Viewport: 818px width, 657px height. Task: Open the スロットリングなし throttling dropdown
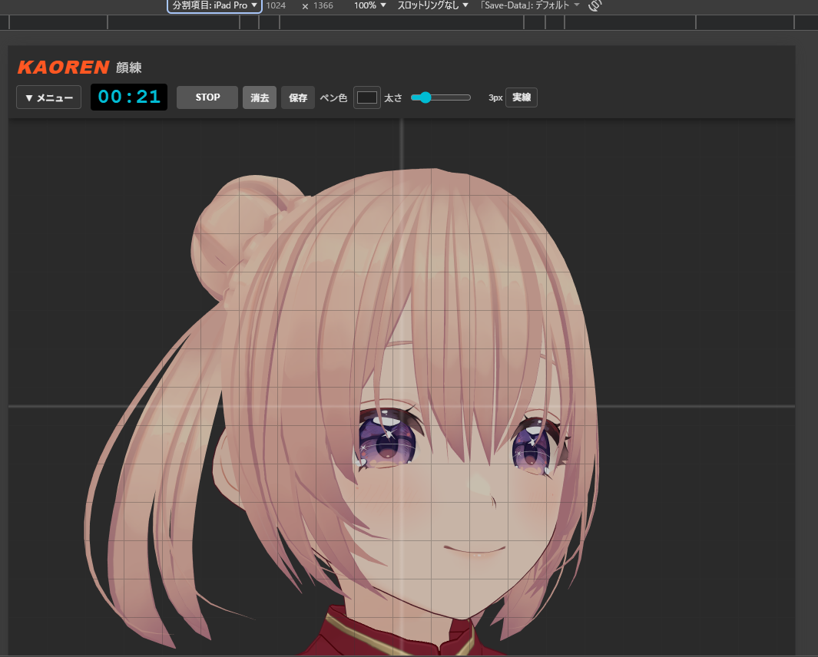[x=431, y=5]
